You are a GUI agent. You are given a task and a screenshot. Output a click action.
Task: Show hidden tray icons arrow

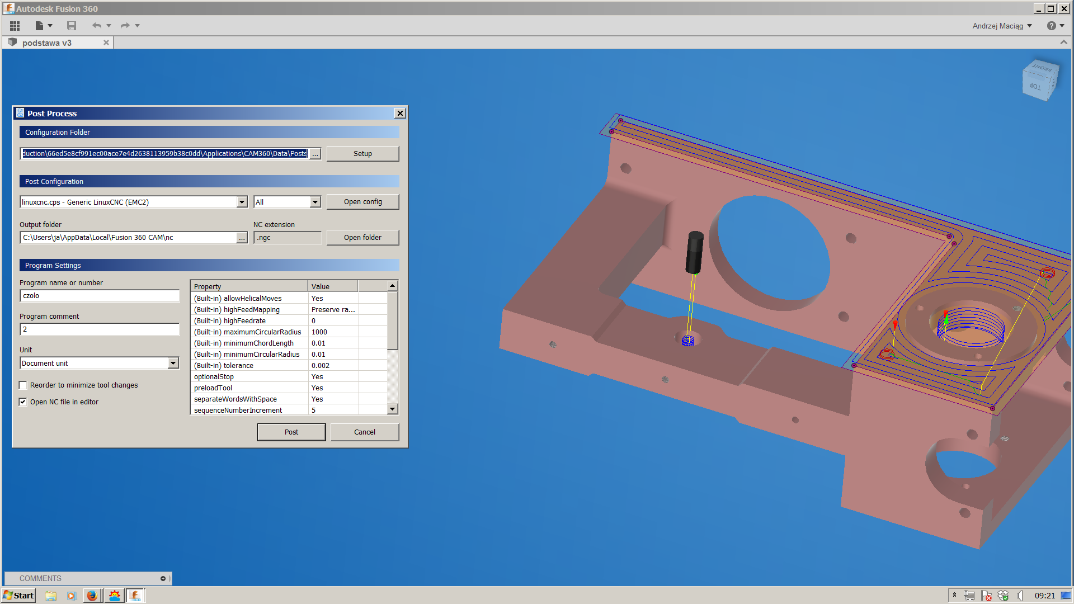pos(954,596)
